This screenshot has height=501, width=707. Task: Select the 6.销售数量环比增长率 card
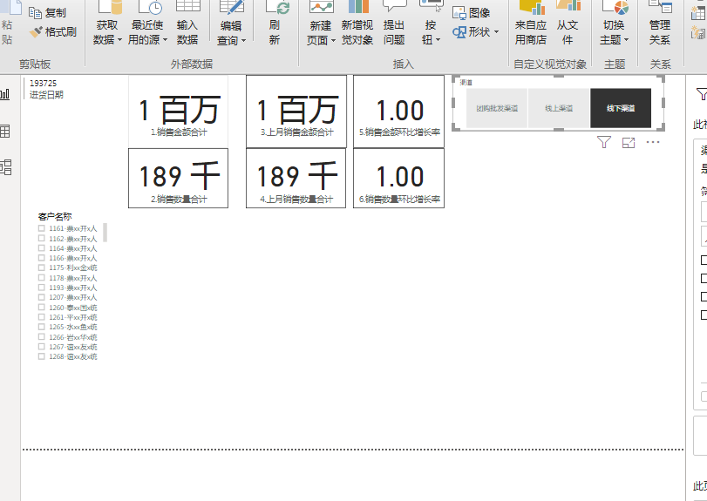pyautogui.click(x=398, y=179)
